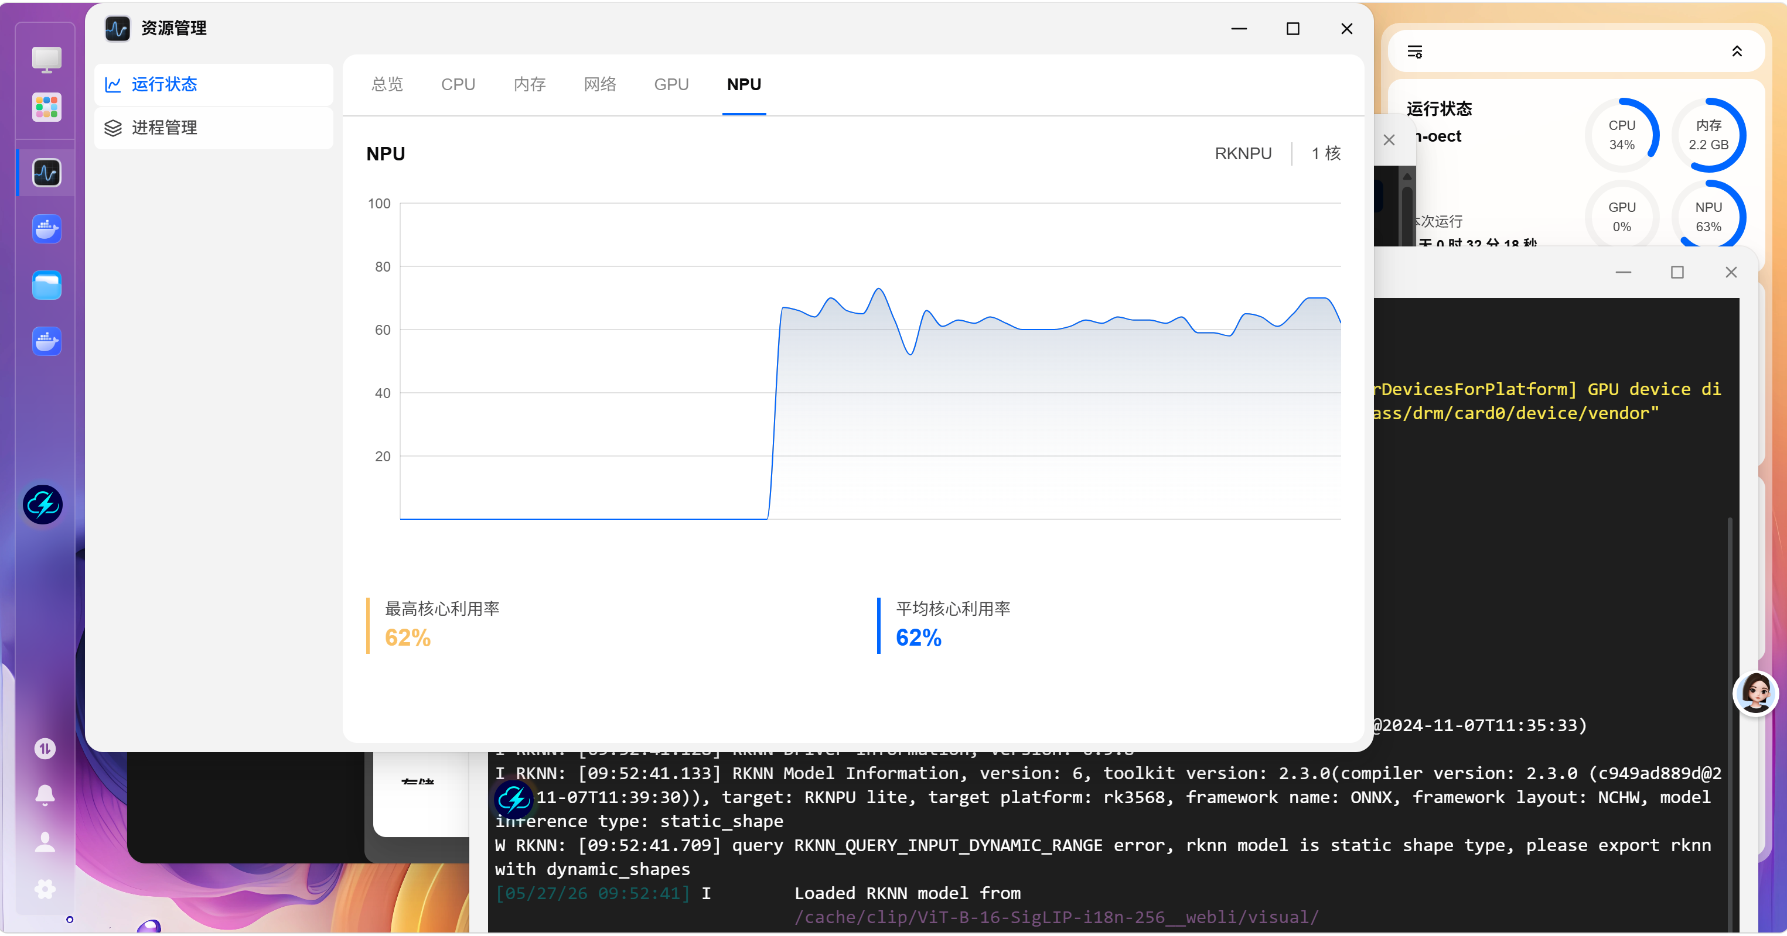Open the desktop monitor icon in dock
This screenshot has height=936, width=1787.
(46, 60)
